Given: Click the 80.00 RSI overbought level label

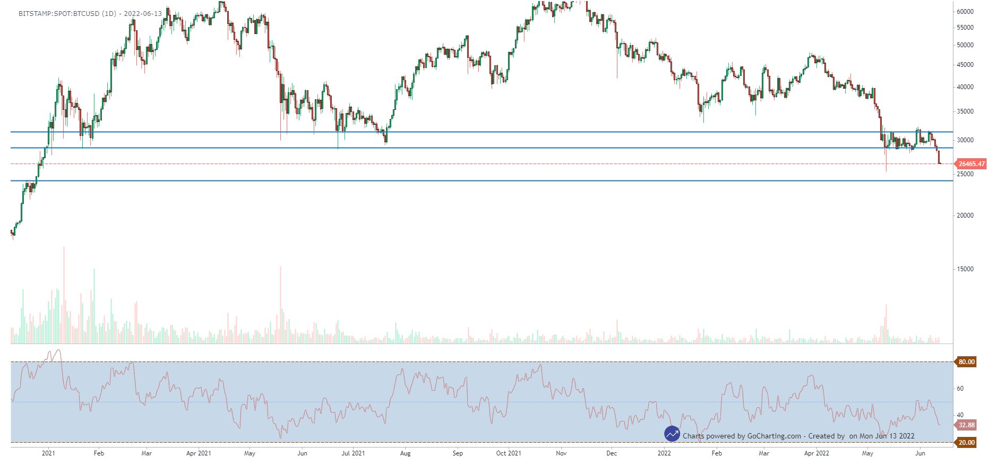Looking at the screenshot, I should [x=966, y=362].
